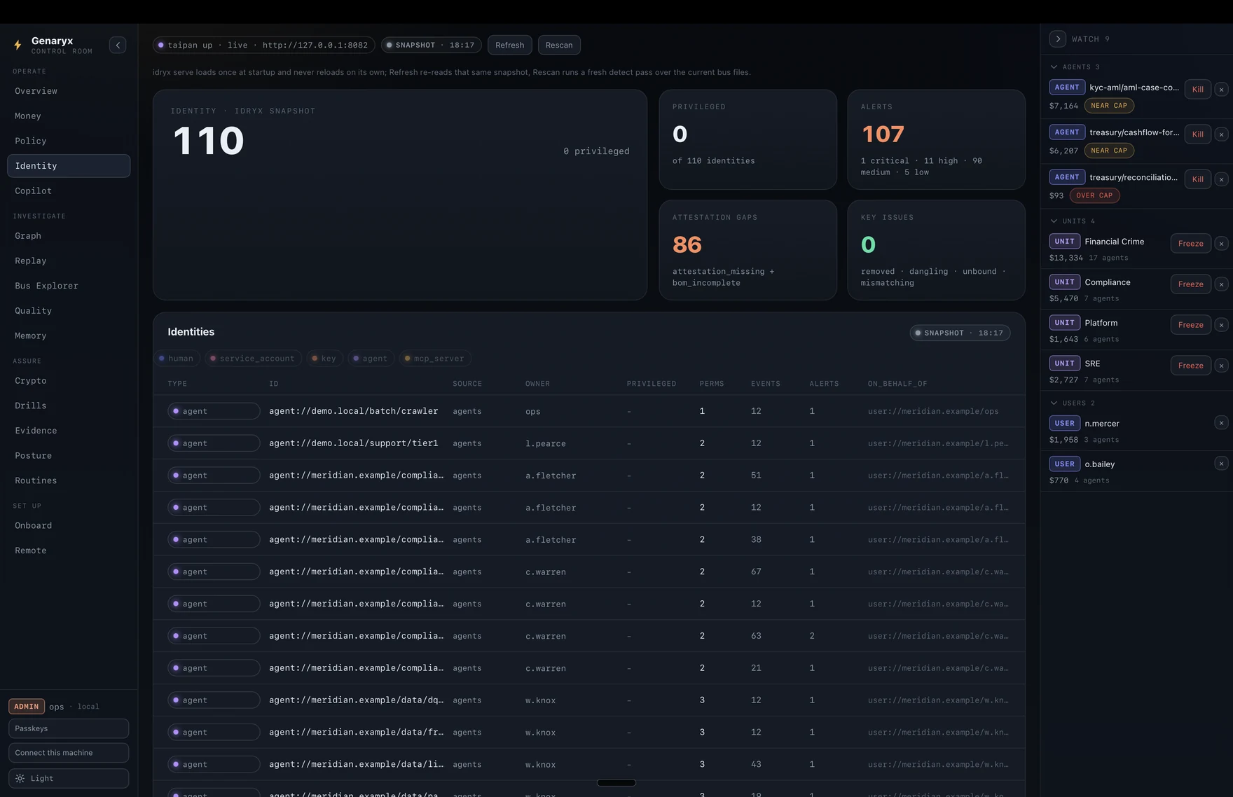
Task: Toggle the human type filter chip
Action: (x=177, y=359)
